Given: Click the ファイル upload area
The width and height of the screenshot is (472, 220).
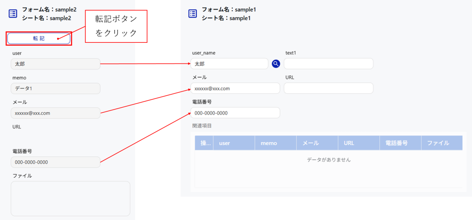Looking at the screenshot, I should tap(70, 198).
